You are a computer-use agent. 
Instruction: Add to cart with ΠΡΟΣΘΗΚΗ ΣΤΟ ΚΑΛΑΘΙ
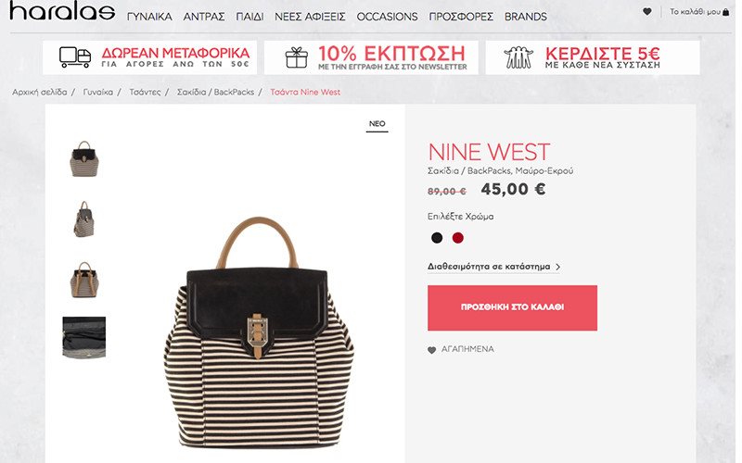pyautogui.click(x=512, y=307)
